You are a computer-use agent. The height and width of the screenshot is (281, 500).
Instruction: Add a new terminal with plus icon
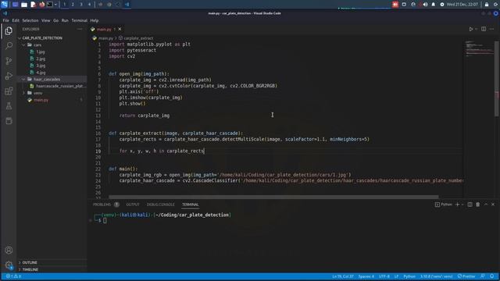tap(457, 205)
